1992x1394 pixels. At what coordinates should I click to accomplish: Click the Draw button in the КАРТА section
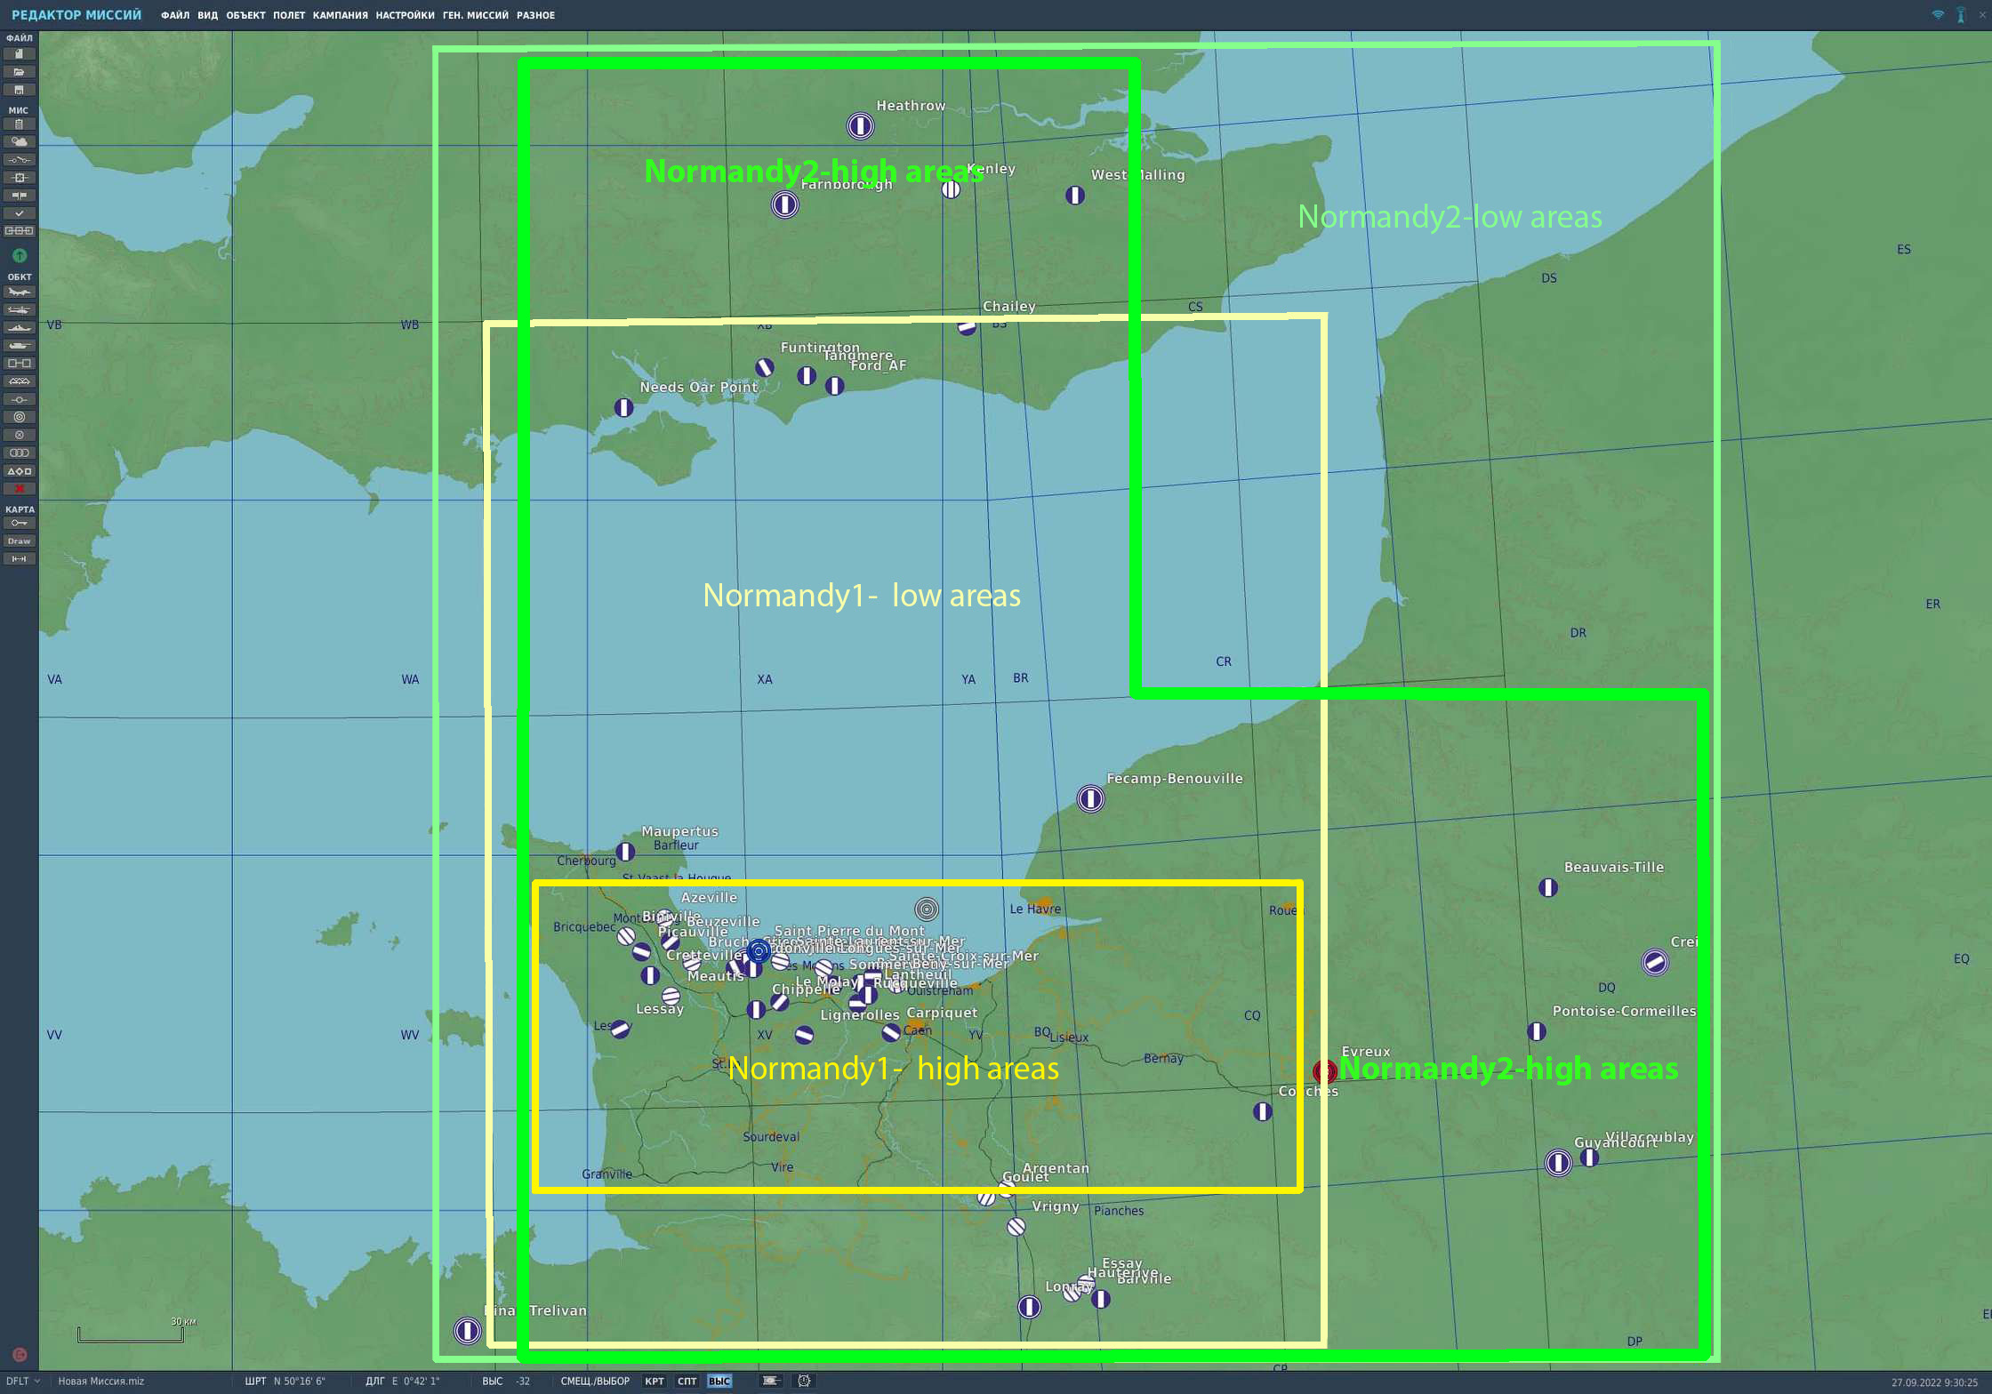(x=19, y=541)
